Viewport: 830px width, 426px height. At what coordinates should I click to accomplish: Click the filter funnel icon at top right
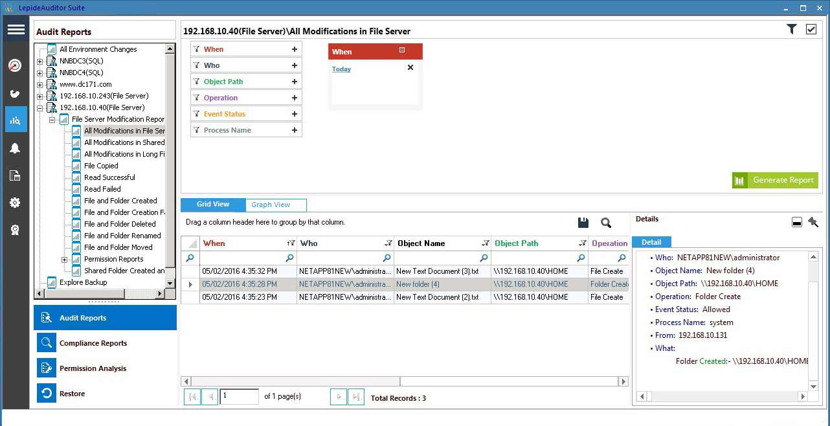point(792,29)
